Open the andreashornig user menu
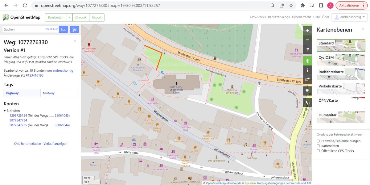 [349, 17]
